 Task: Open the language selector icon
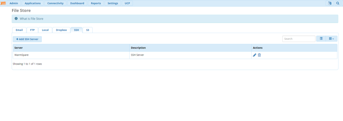[x=330, y=3]
